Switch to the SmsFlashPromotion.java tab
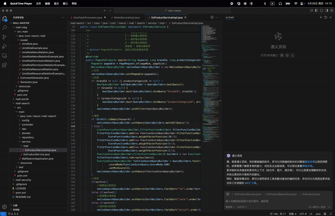 pyautogui.click(x=88, y=18)
